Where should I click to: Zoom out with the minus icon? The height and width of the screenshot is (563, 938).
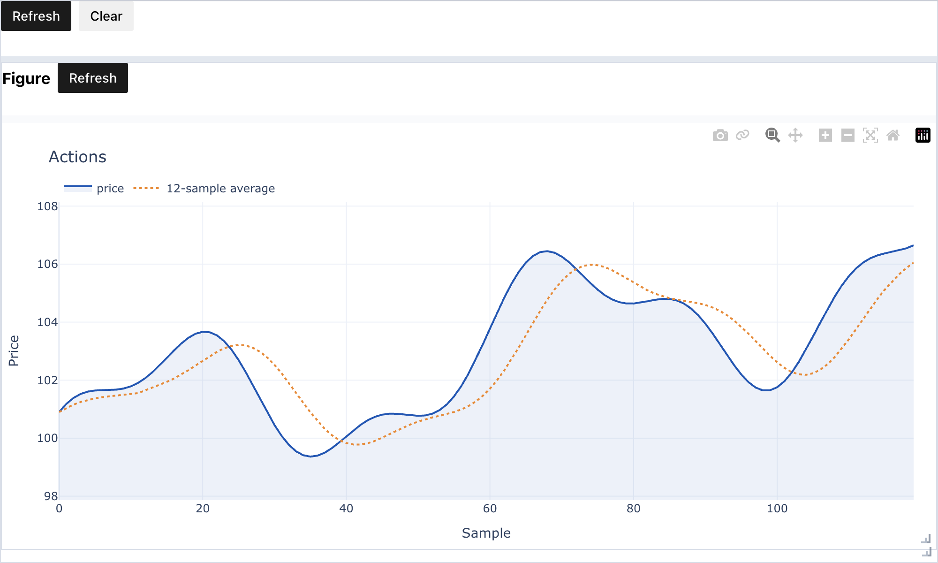(848, 136)
